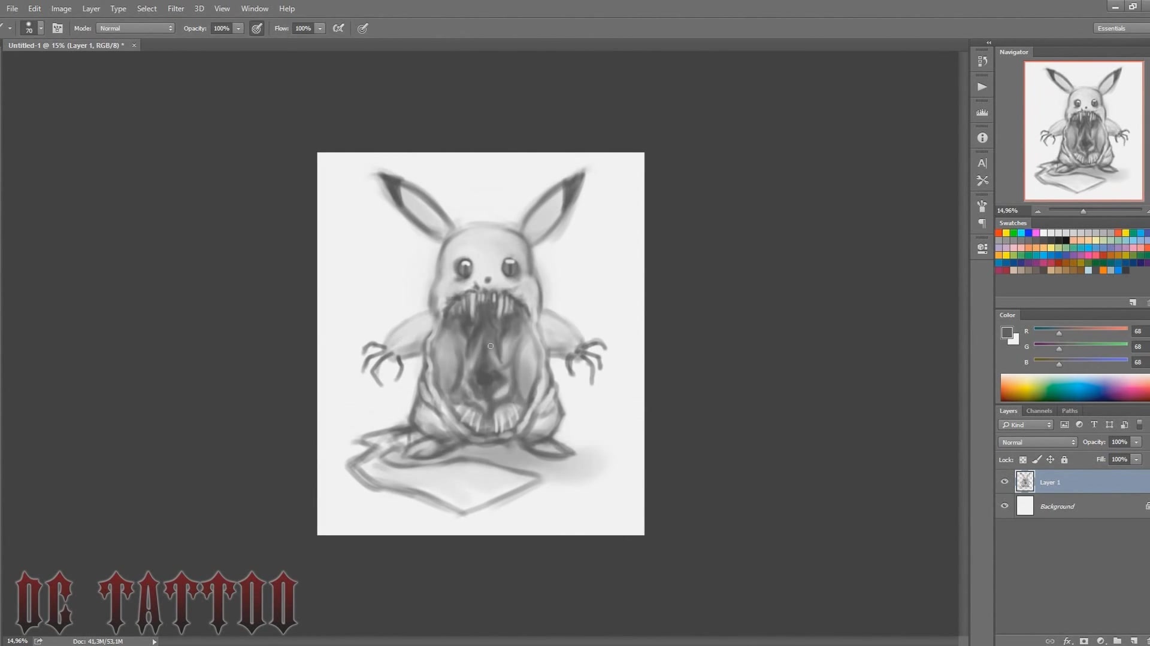This screenshot has width=1150, height=646.
Task: Open the Essentials workspace switcher
Action: pyautogui.click(x=1121, y=28)
